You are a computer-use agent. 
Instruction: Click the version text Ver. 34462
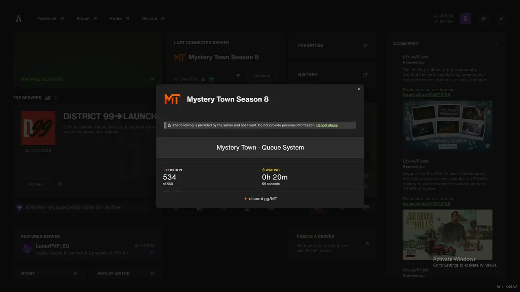(x=507, y=287)
